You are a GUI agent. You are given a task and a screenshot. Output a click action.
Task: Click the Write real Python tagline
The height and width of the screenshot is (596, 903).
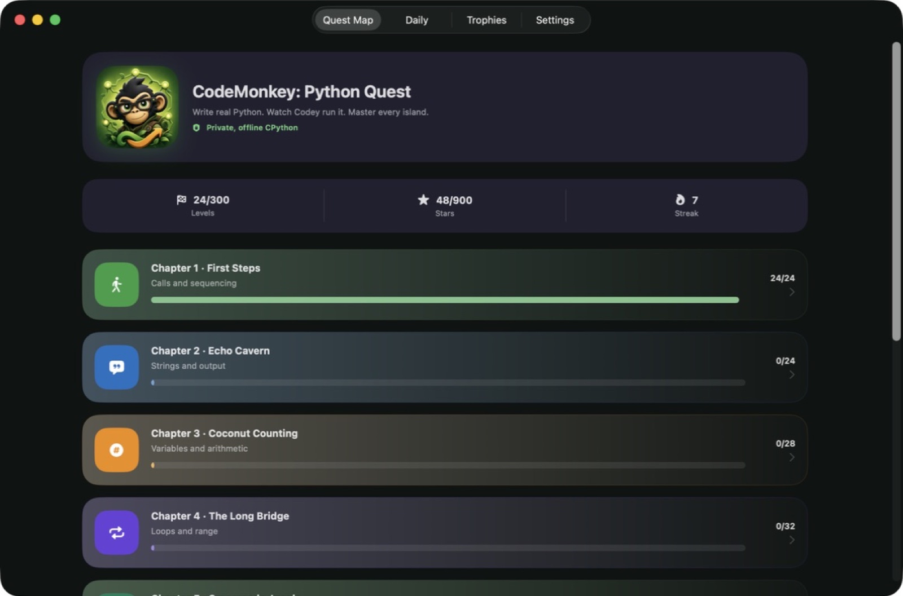310,112
